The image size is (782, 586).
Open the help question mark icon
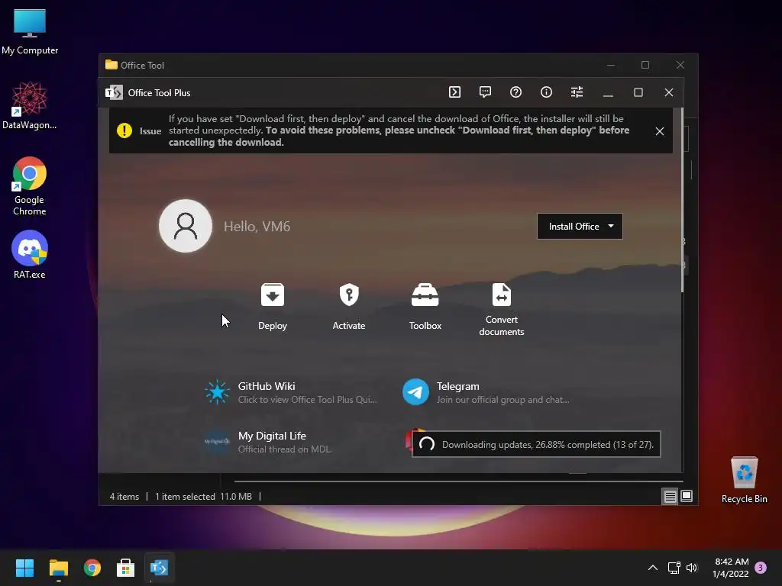(515, 92)
